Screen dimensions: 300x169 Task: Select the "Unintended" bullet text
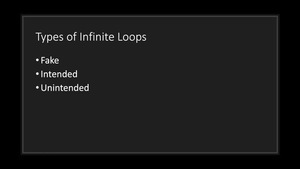[x=65, y=88]
